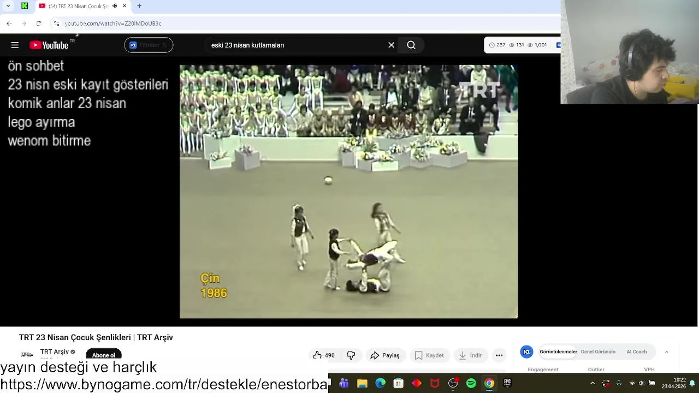Viewport: 699px width, 393px height.
Task: View site information icon in address bar
Action: 57,23
